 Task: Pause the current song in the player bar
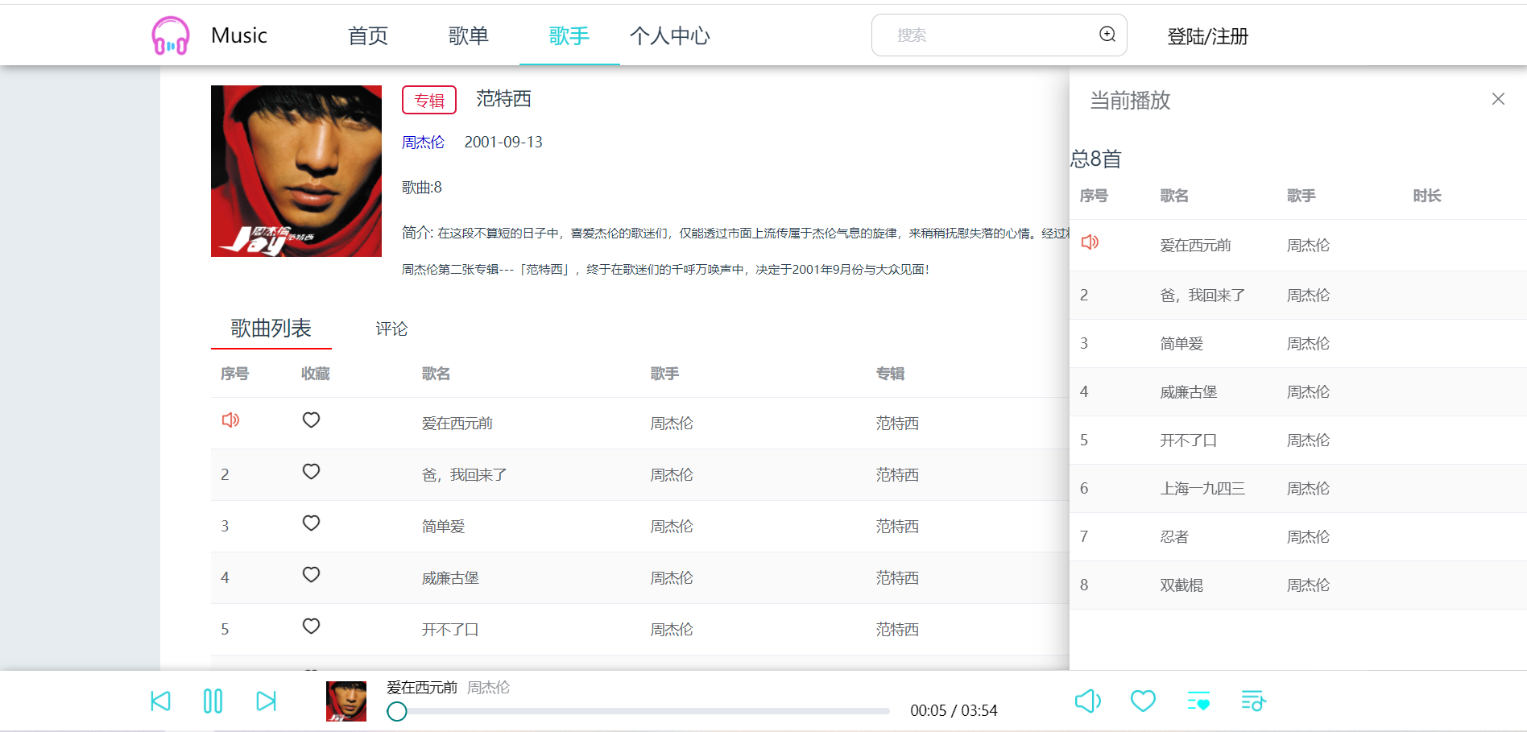213,701
